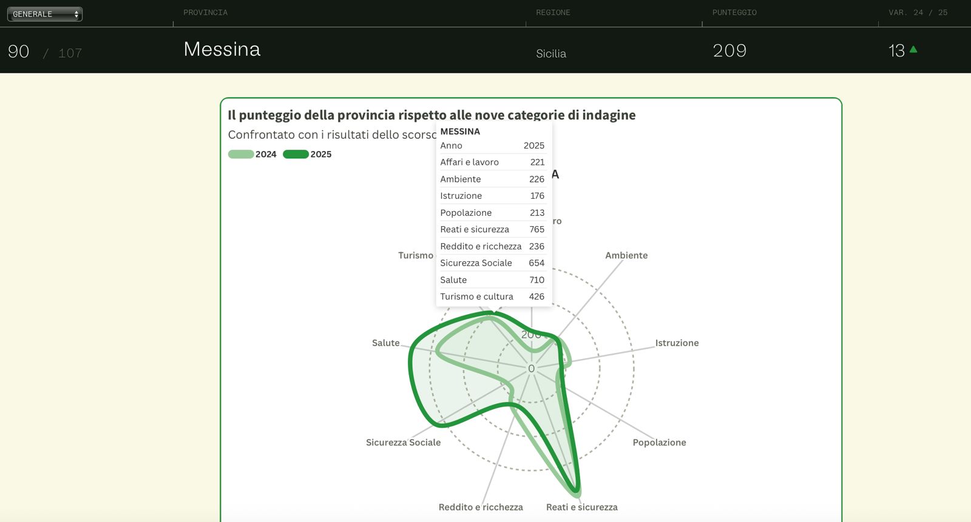This screenshot has width=971, height=522.
Task: Click the light green 2024 legend swatch
Action: click(241, 154)
